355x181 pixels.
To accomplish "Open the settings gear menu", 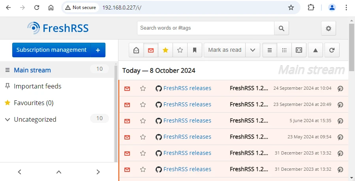I will click(x=328, y=28).
